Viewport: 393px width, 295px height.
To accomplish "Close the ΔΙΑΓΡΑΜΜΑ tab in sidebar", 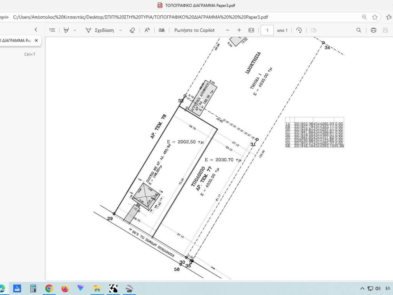I will tap(36, 40).
